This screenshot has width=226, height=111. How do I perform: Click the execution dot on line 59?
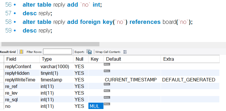(14, 30)
